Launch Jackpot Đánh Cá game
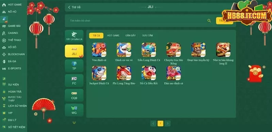This screenshot has width=272, height=132. coord(99,73)
